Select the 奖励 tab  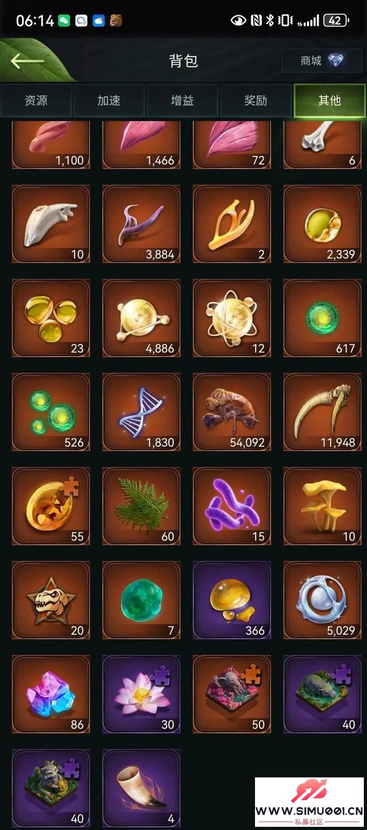[256, 100]
